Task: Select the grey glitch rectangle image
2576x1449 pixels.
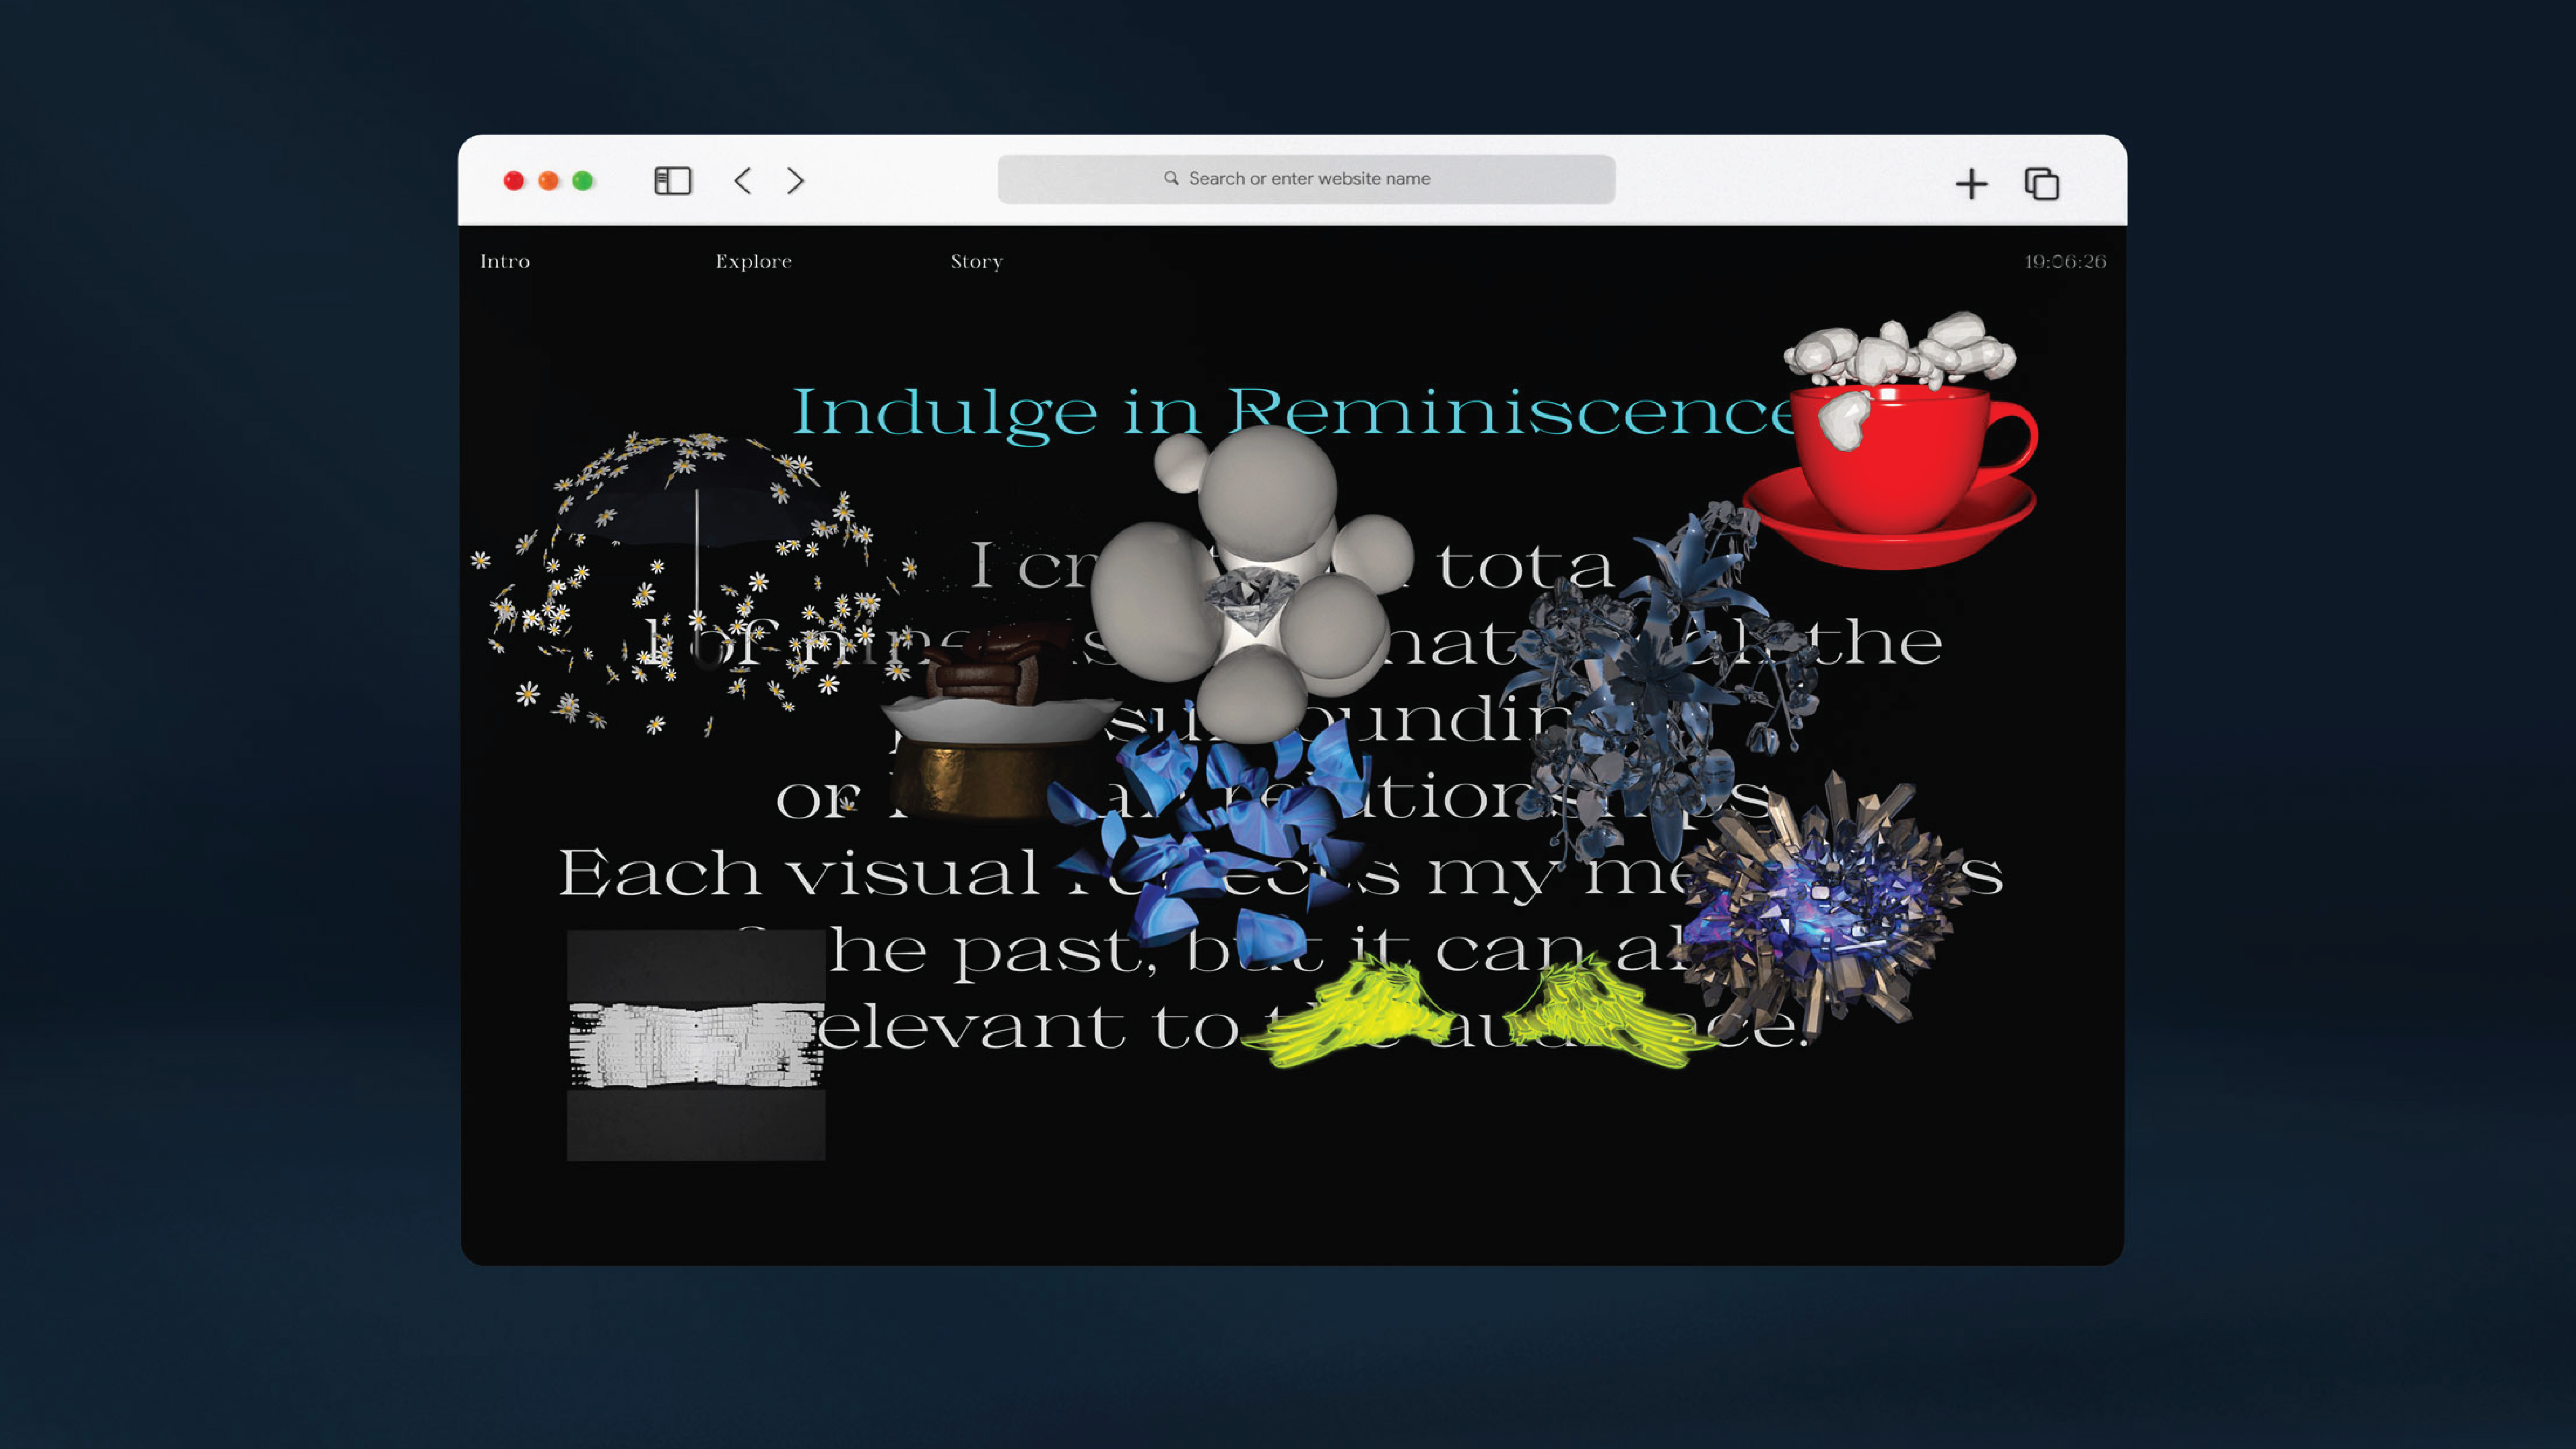Action: (x=696, y=1045)
